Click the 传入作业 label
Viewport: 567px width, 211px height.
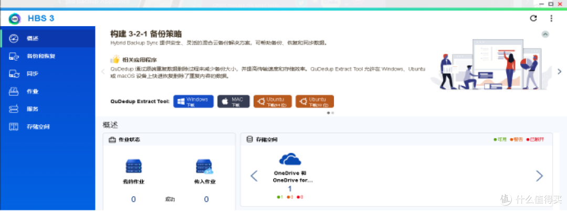click(205, 182)
